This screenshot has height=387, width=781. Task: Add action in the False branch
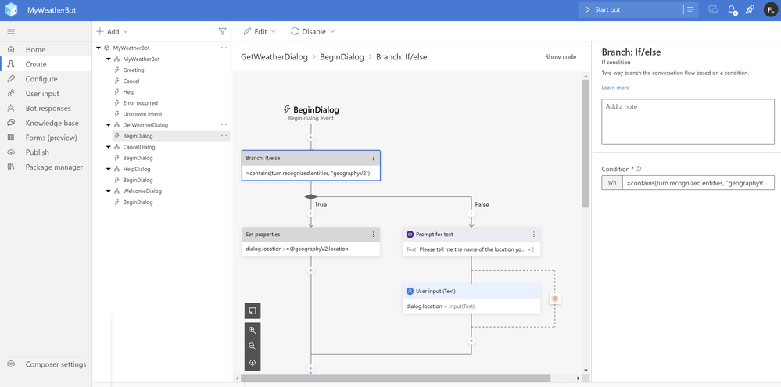pyautogui.click(x=471, y=213)
